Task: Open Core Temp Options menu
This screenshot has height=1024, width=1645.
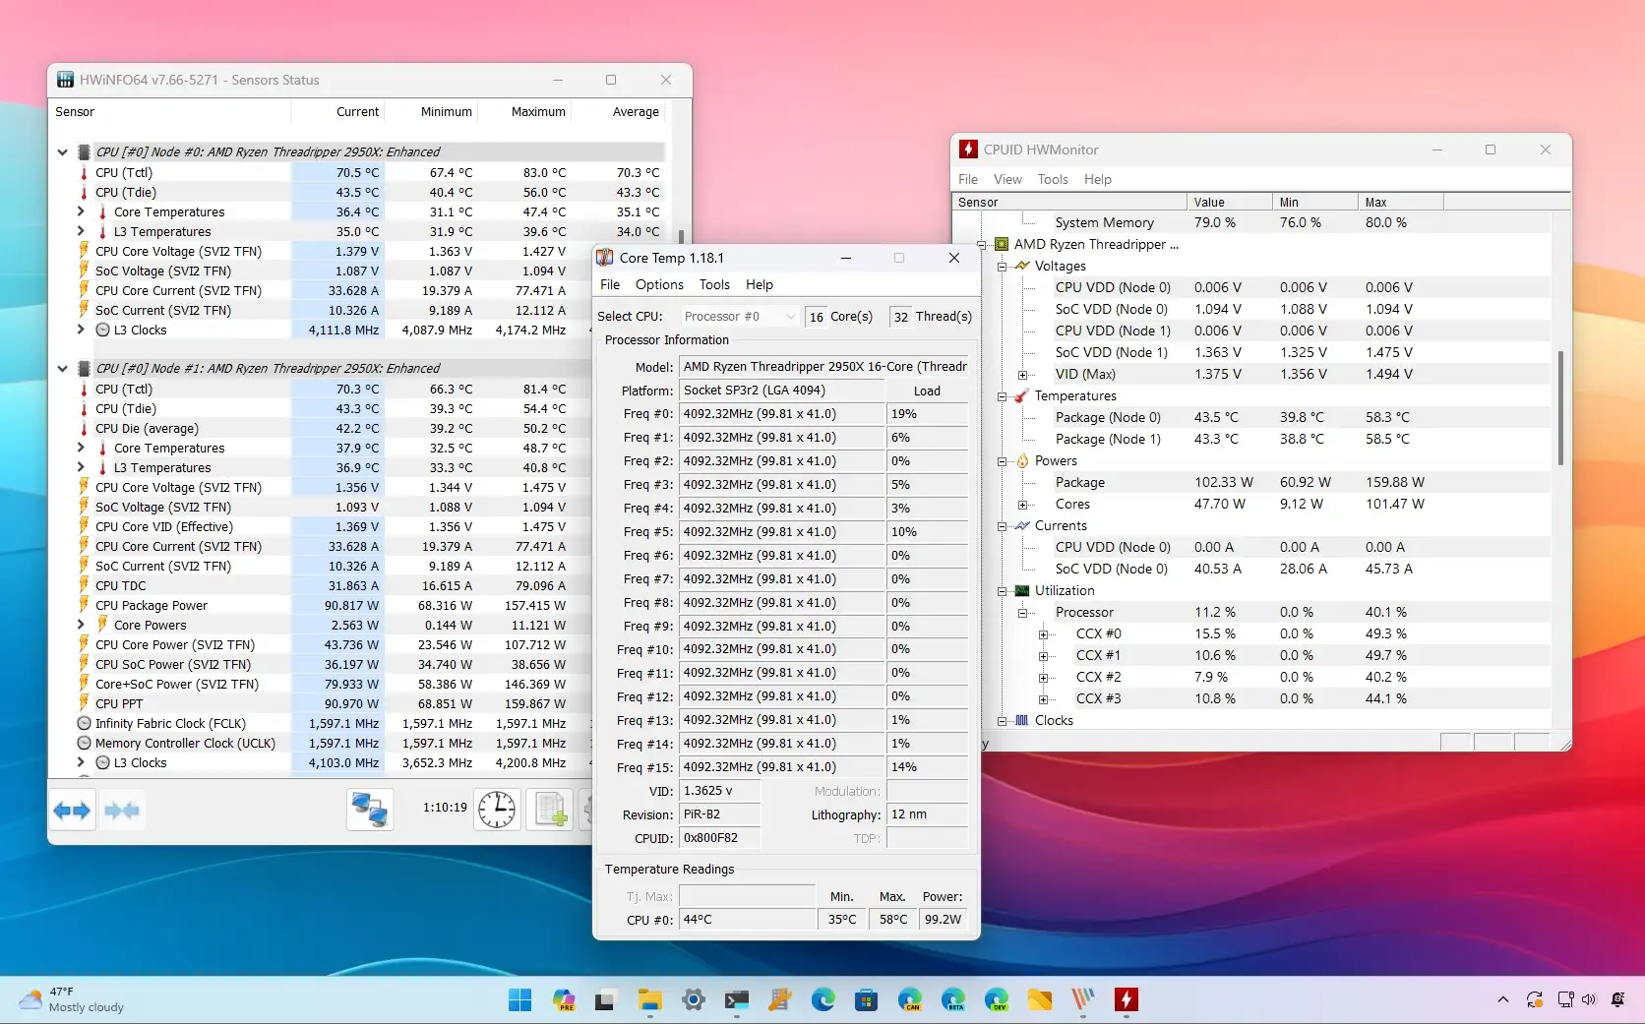Action: [659, 284]
